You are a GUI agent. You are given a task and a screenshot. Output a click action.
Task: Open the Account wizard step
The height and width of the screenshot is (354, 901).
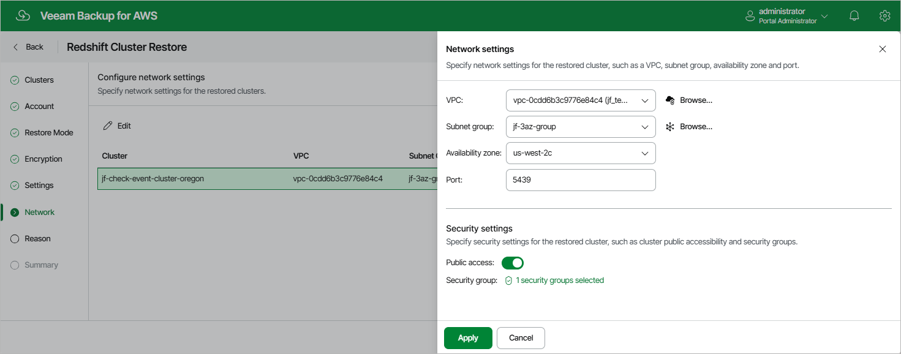point(39,107)
